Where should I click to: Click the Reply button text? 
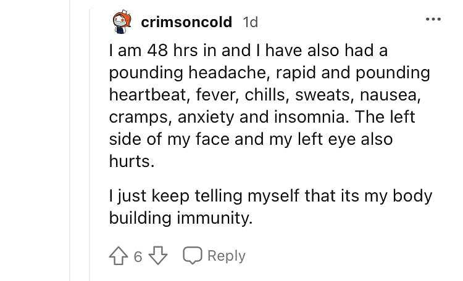tap(227, 256)
